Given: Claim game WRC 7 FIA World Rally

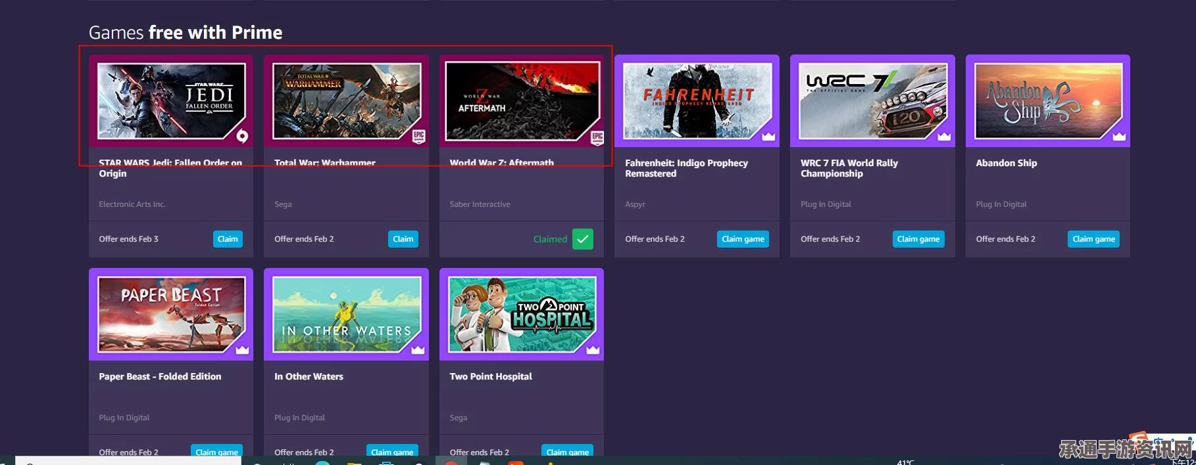Looking at the screenshot, I should click(x=918, y=239).
